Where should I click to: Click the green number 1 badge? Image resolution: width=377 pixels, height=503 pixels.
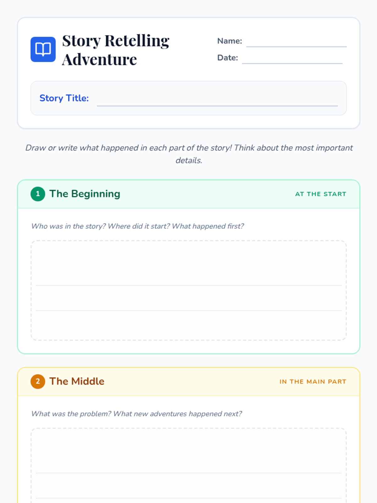point(38,194)
